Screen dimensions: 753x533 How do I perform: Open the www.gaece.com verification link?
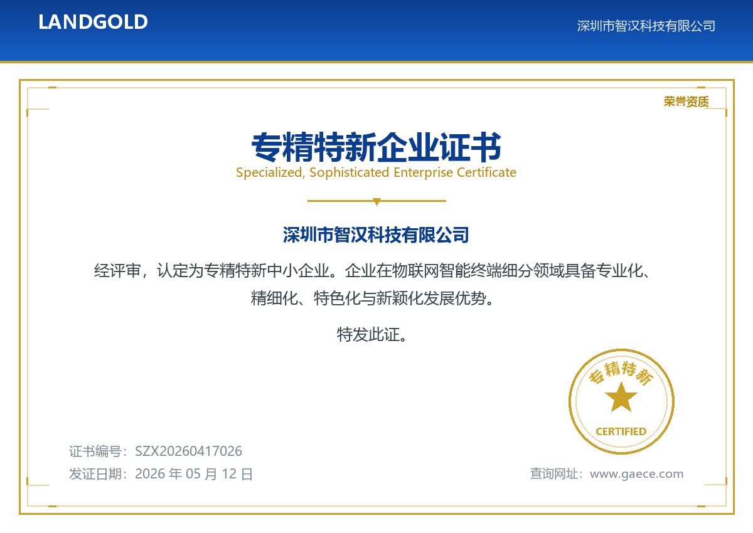[637, 474]
